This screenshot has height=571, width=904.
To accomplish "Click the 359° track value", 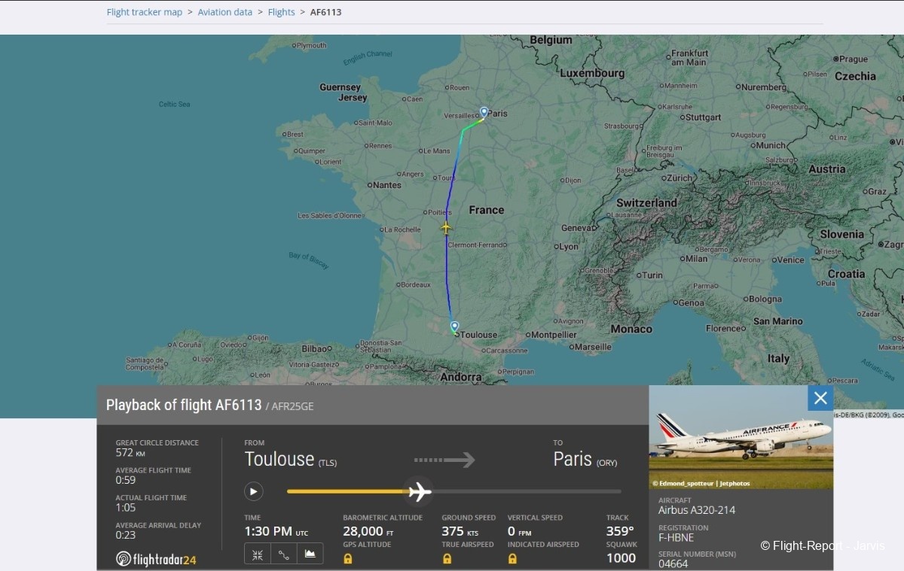I will pos(620,532).
